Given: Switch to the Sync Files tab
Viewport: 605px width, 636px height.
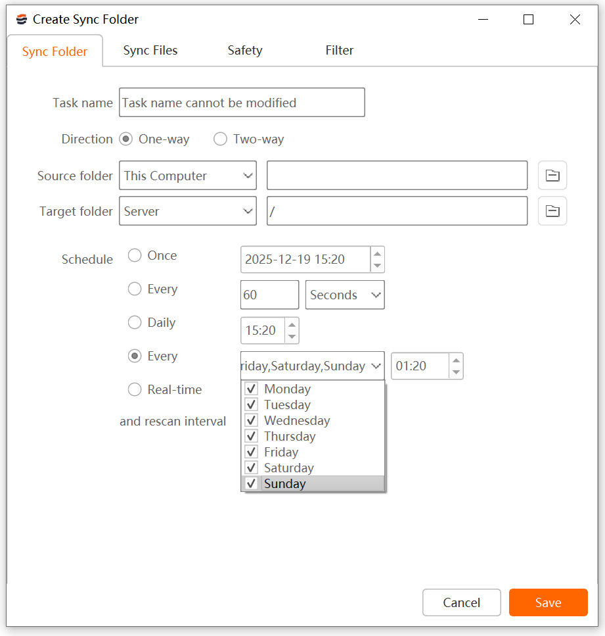Looking at the screenshot, I should point(150,51).
